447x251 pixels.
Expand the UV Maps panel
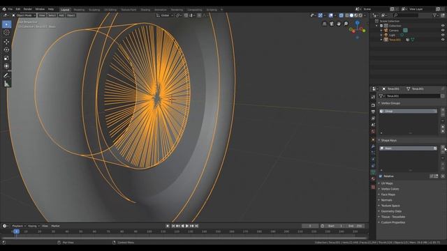coord(387,183)
